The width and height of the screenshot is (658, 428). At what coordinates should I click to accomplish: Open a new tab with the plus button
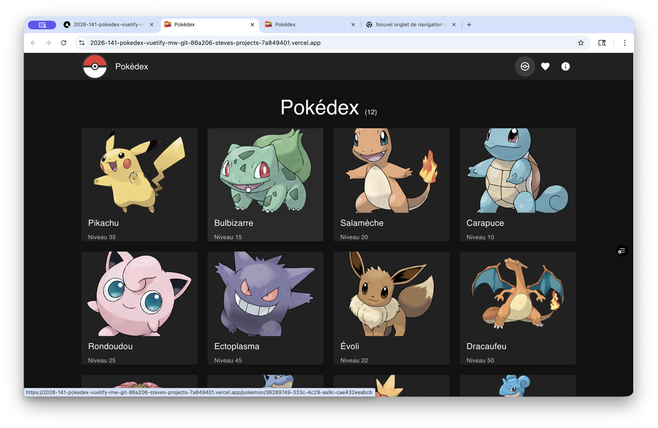(x=469, y=25)
